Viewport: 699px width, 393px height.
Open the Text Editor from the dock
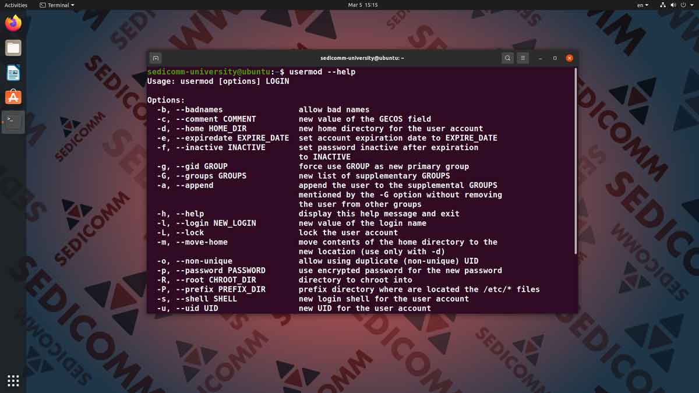point(13,72)
